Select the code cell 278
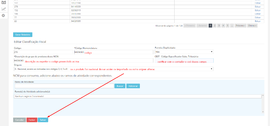The width and height of the screenshot is (270, 126). coord(42,6)
